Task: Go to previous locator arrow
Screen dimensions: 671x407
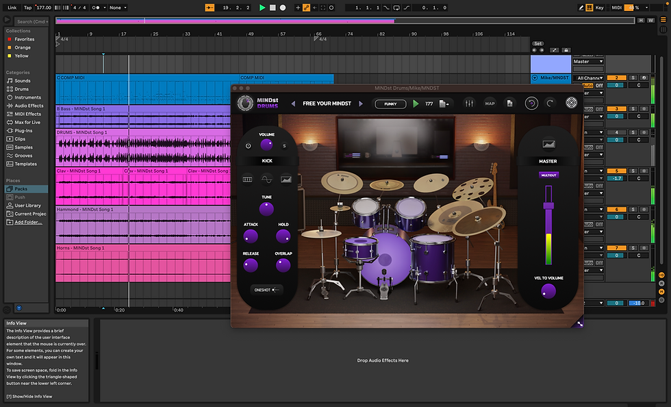Action: tap(534, 50)
